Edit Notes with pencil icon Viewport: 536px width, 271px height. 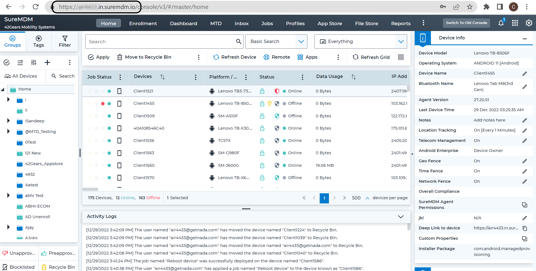[x=525, y=120]
